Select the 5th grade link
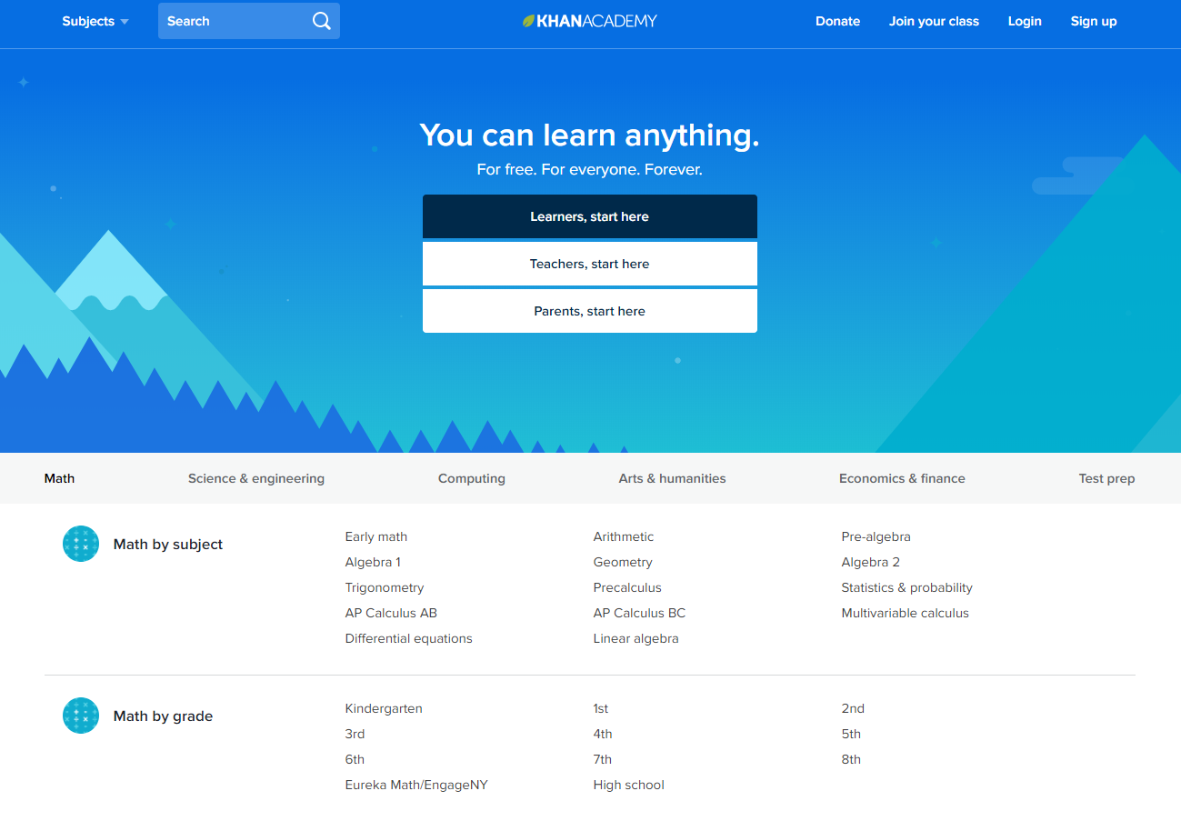 [x=851, y=734]
